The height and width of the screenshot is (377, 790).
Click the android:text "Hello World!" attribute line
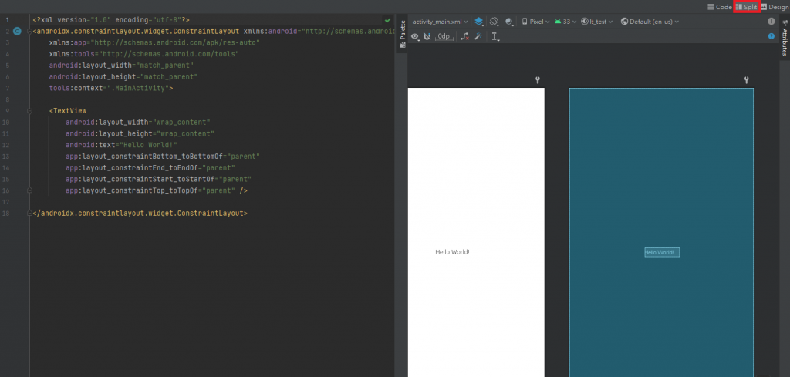pos(121,145)
